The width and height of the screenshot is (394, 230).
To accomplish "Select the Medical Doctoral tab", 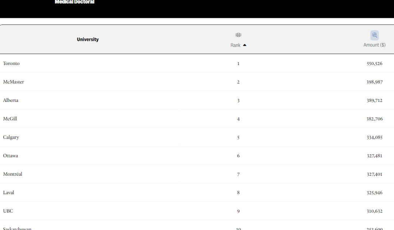I will 75,2.
